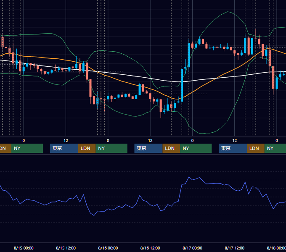Select the NY session bar starting late 8/17
This screenshot has height=252, width=286.
[x=275, y=148]
